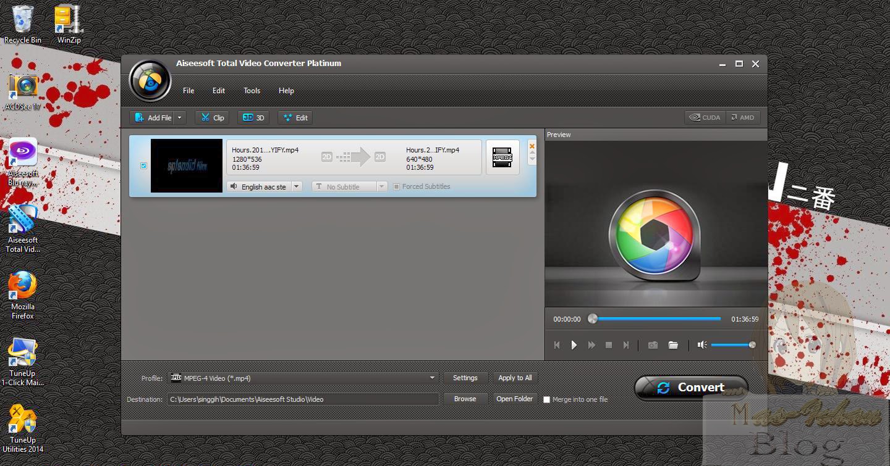
Task: Open the 3D settings tool
Action: click(x=253, y=117)
